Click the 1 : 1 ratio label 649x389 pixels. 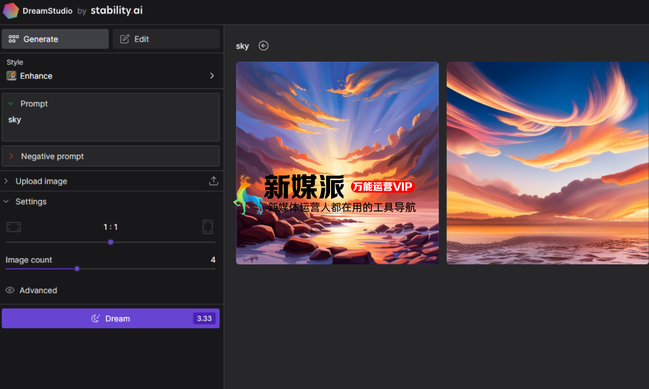pos(111,227)
